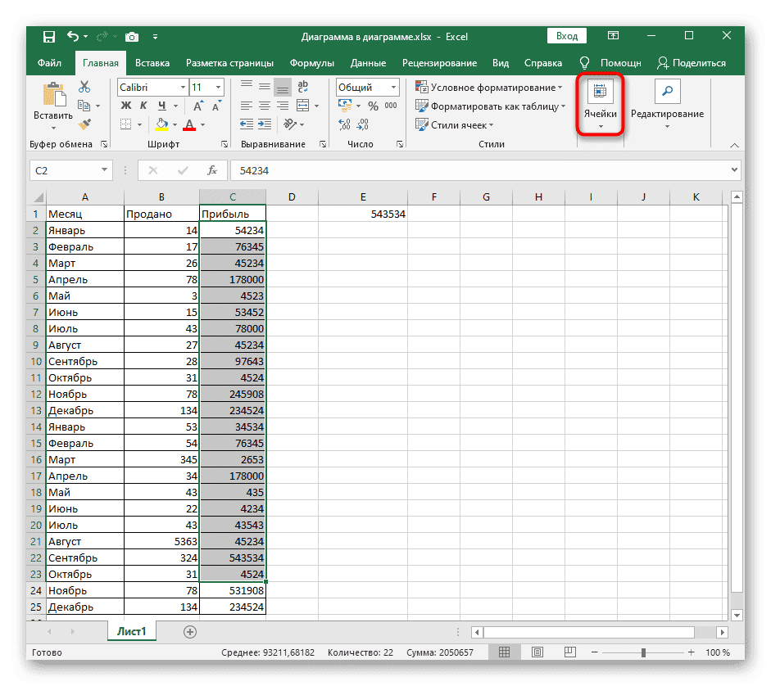Click the Cut scissors icon

(x=84, y=87)
